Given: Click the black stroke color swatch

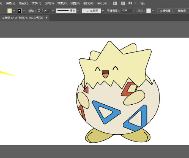Looking at the screenshot, I should [19, 10].
